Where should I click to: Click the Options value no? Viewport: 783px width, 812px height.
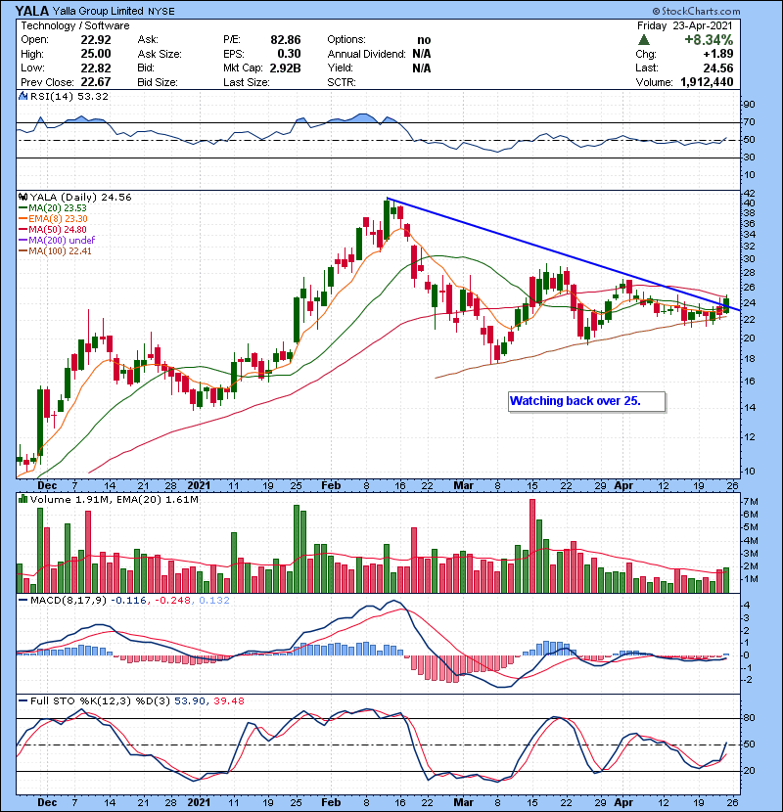click(x=424, y=40)
